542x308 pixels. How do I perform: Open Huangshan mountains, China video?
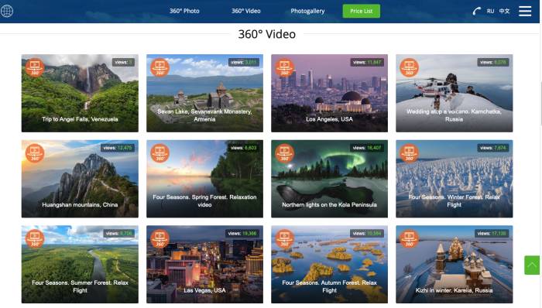(80, 179)
